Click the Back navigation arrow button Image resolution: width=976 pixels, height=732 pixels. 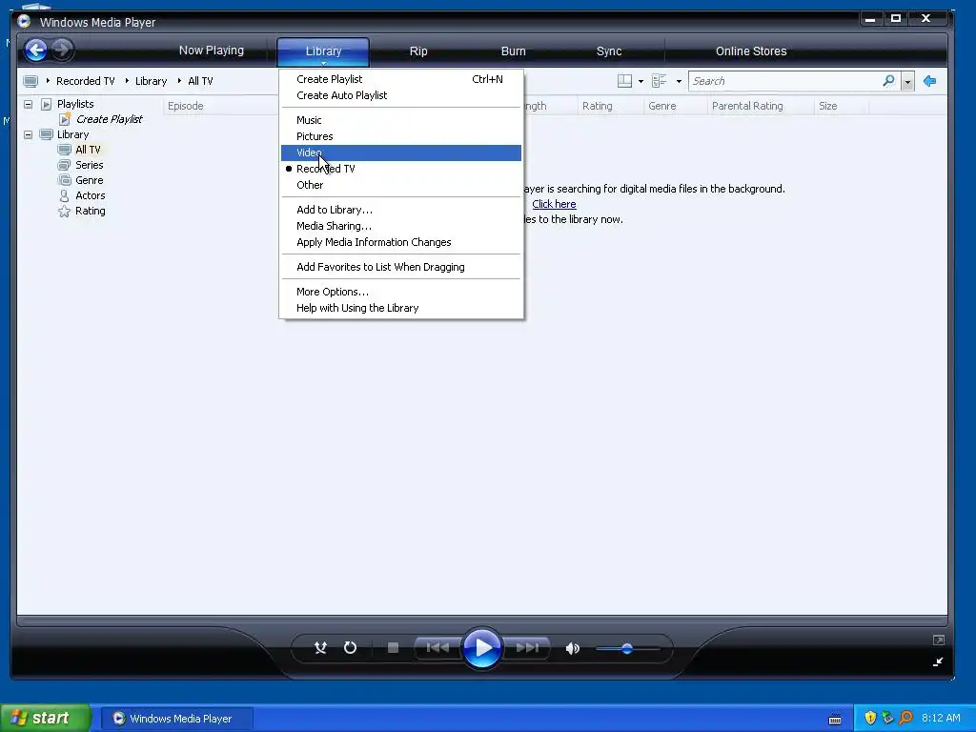point(36,50)
